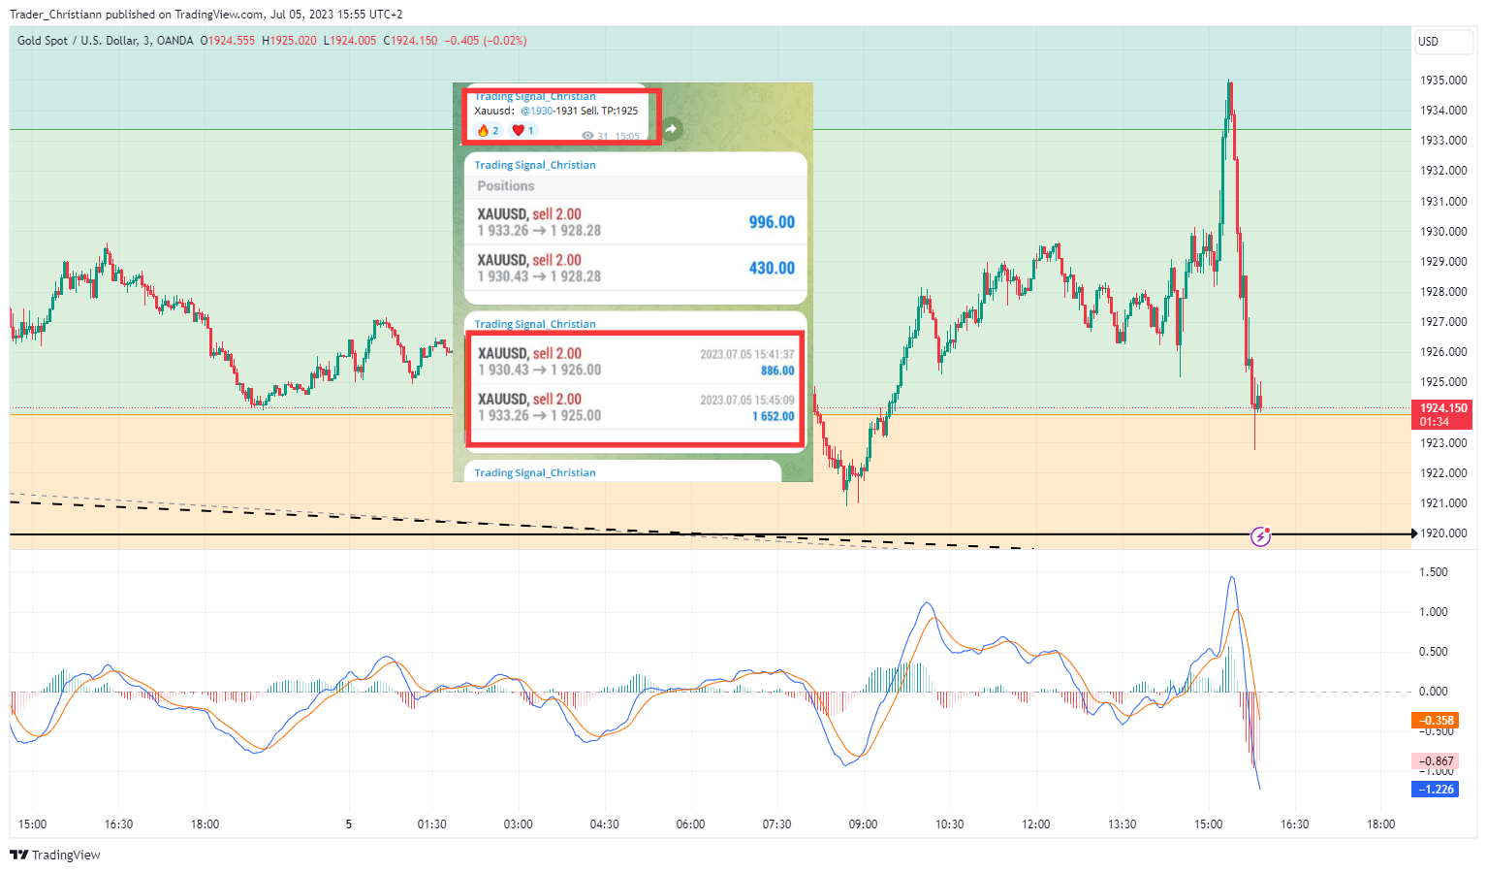Click the day 5 date marker on time axis
Image resolution: width=1487 pixels, height=872 pixels.
pos(349,824)
